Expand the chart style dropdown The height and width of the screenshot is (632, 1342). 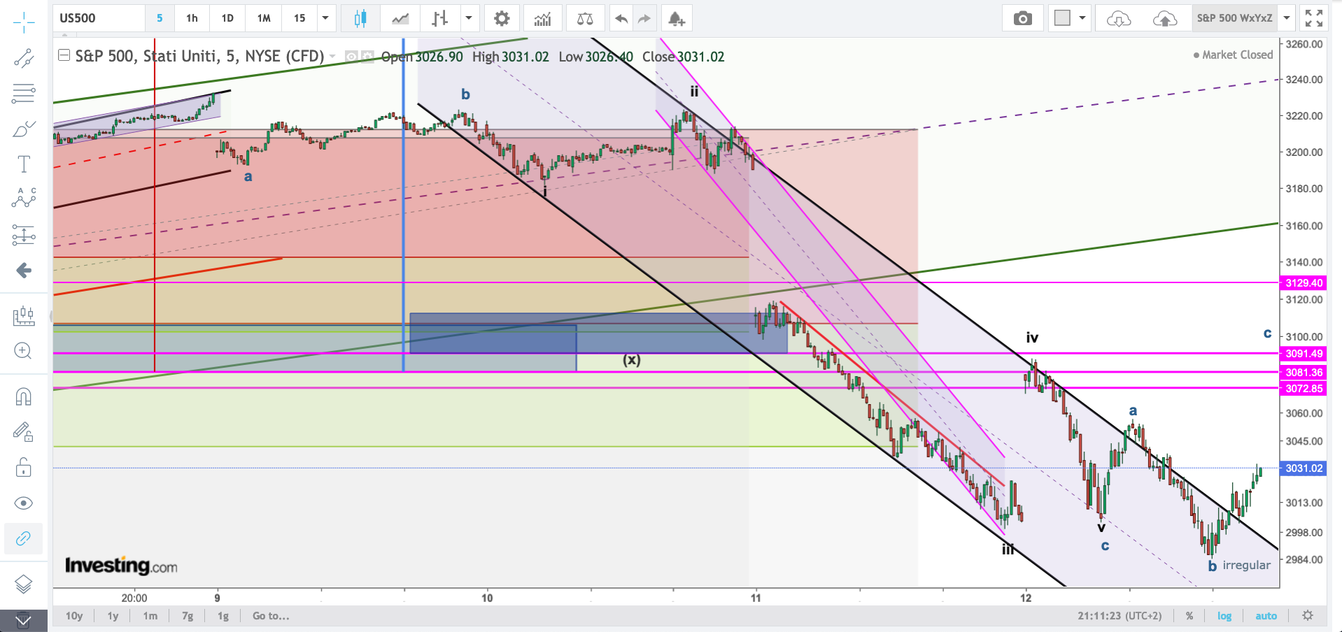469,18
